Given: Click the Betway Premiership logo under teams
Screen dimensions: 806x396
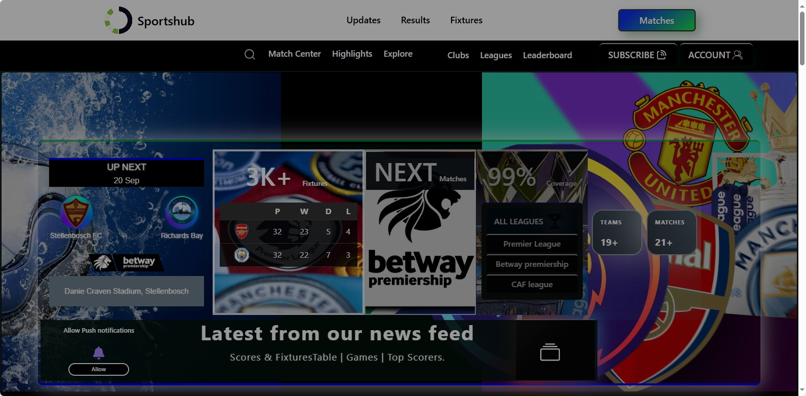Looking at the screenshot, I should (127, 262).
